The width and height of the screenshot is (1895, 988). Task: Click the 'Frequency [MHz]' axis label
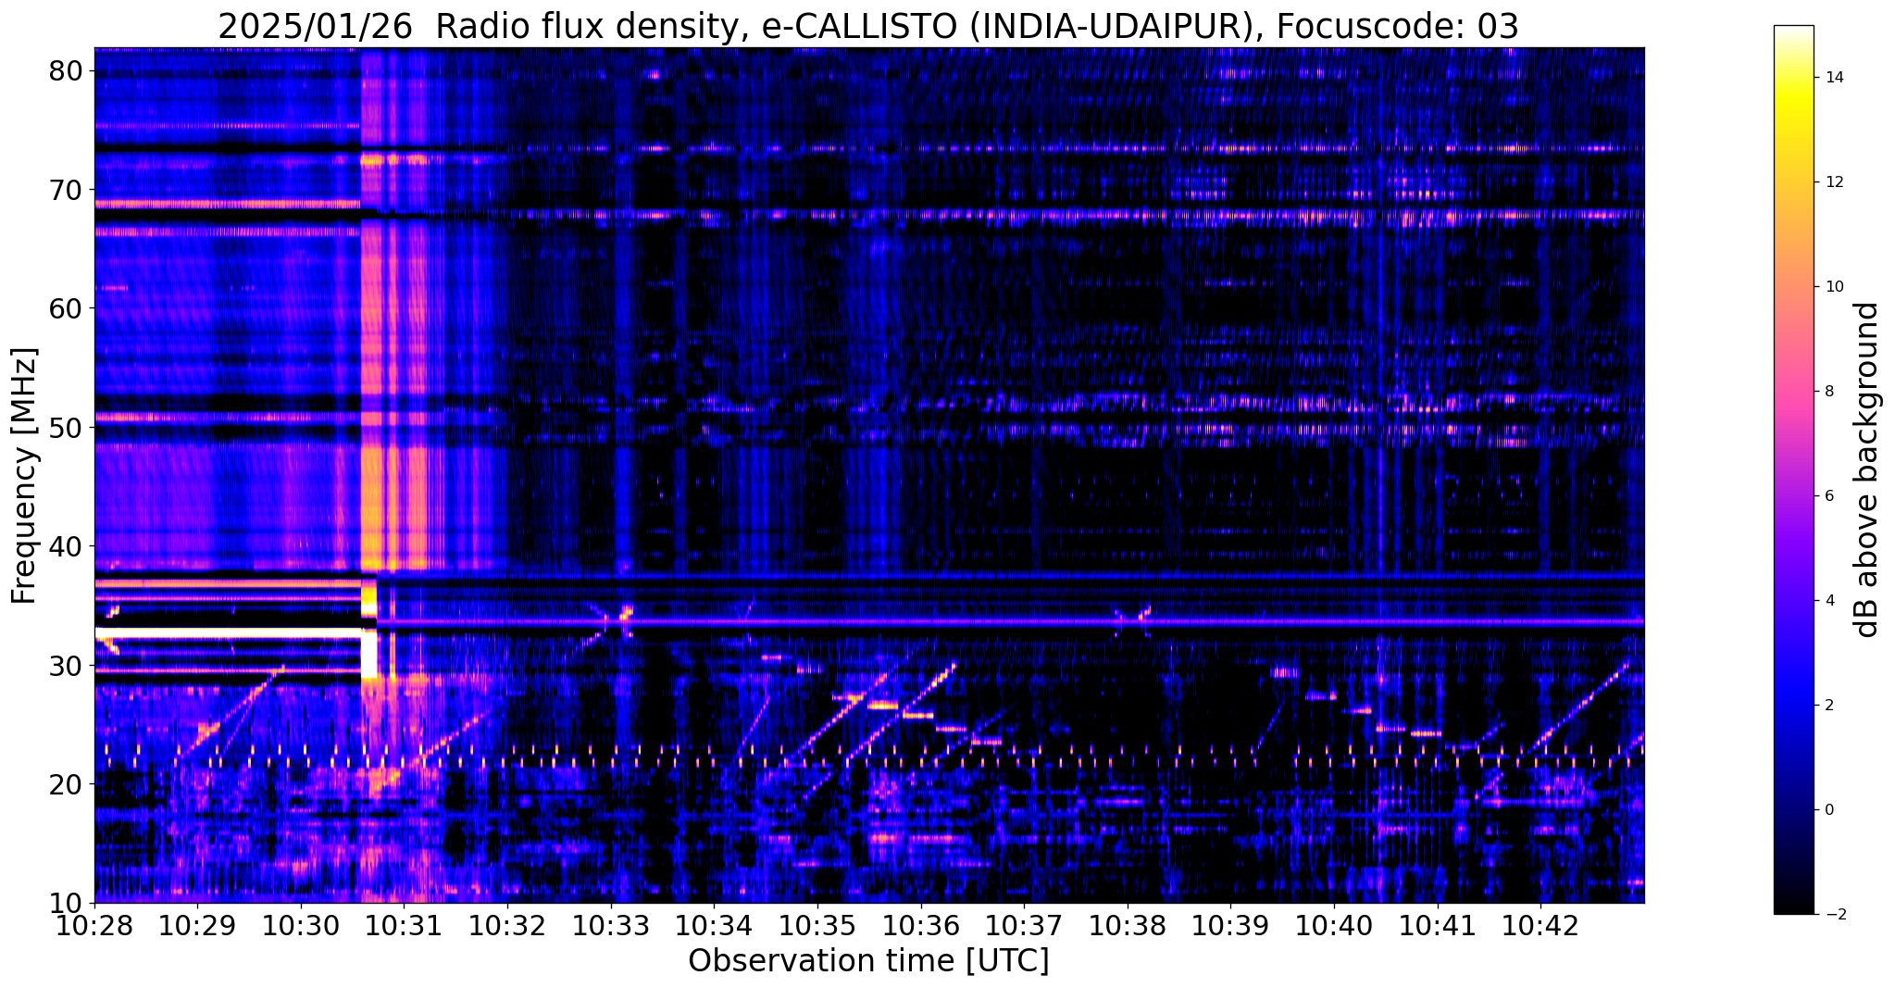[x=25, y=476]
